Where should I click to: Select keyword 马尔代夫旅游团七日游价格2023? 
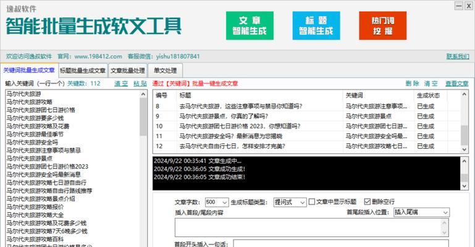pyautogui.click(x=48, y=167)
